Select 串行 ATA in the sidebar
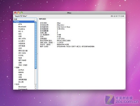Viewport: 140px width, 106px height. (x=22, y=39)
